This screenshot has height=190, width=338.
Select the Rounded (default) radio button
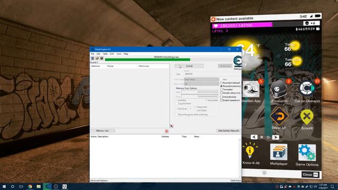(221, 83)
